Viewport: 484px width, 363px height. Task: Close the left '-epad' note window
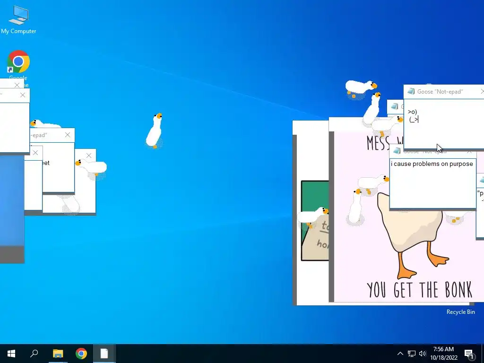click(x=68, y=135)
